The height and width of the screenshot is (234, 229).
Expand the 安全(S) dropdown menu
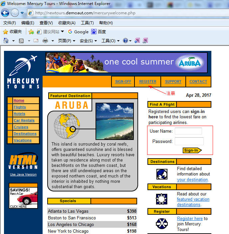88,41
